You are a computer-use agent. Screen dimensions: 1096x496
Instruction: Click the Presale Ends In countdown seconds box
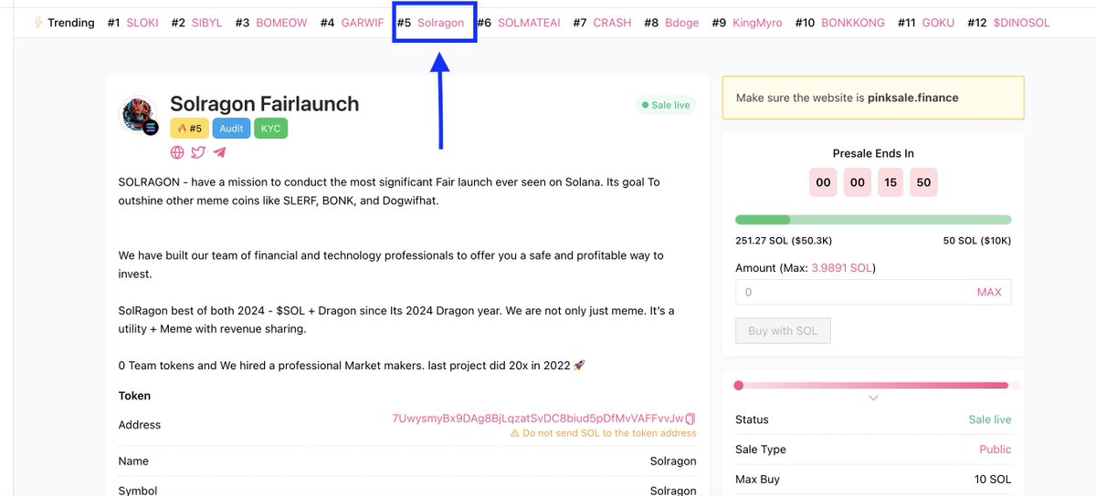[x=923, y=182]
